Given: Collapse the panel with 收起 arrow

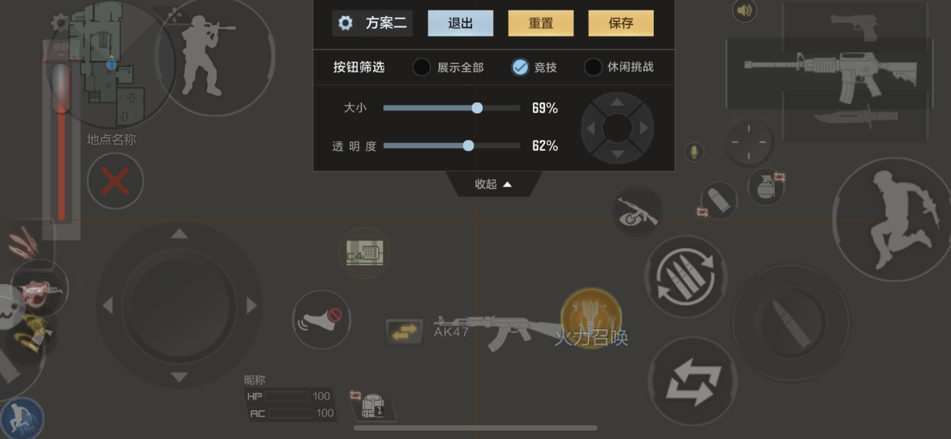Looking at the screenshot, I should tap(493, 184).
